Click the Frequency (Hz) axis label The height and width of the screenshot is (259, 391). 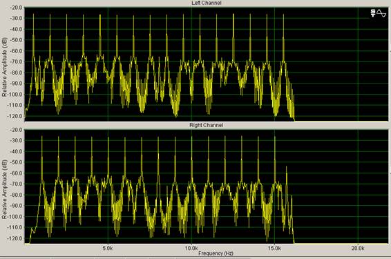coord(216,253)
